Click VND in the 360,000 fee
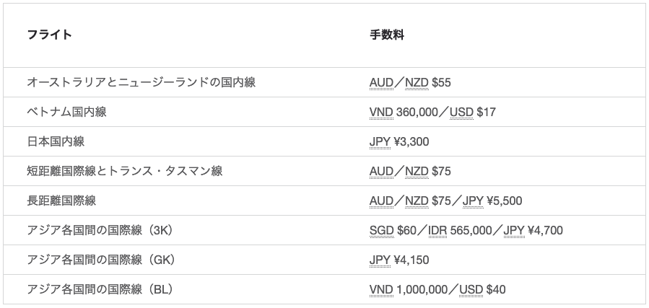The image size is (649, 308). click(381, 112)
